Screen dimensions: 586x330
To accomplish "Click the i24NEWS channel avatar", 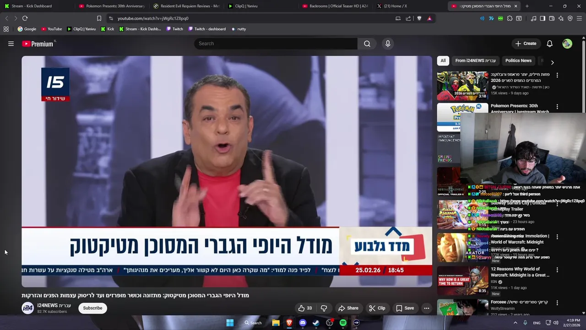I will click(x=28, y=308).
